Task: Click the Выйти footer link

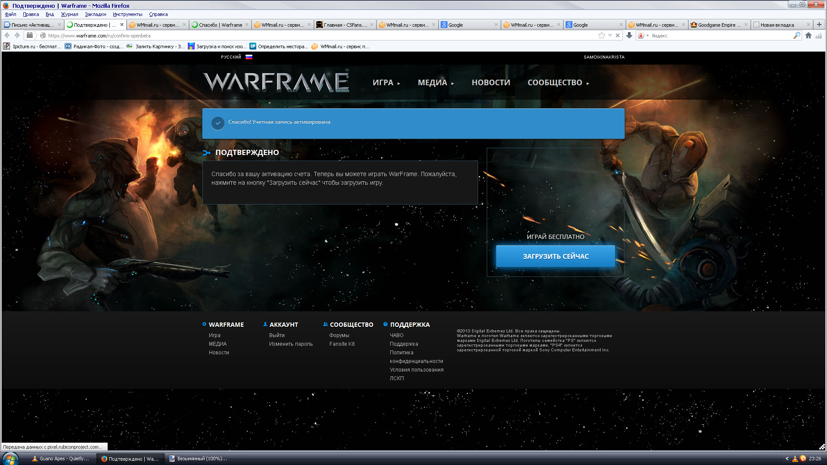Action: [277, 335]
